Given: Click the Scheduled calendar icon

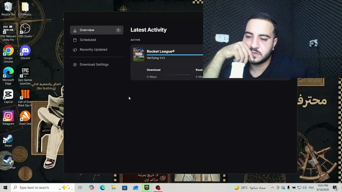Looking at the screenshot, I should point(75,40).
